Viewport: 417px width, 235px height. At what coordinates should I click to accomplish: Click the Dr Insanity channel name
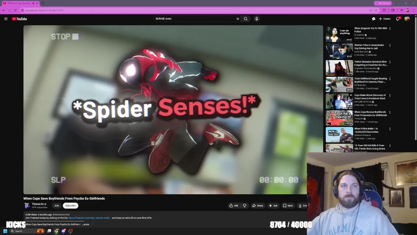pos(359,35)
